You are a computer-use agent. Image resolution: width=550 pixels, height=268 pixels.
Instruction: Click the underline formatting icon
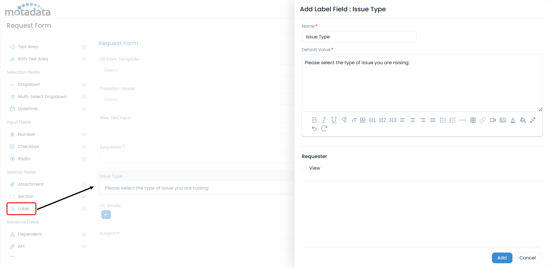point(334,120)
